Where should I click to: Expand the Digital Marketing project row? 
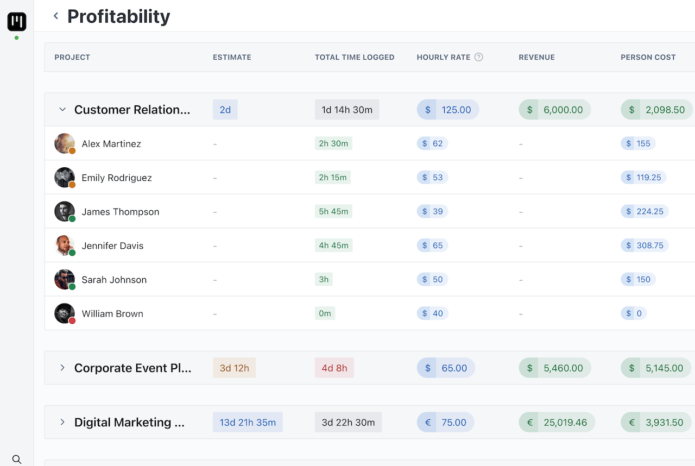tap(62, 422)
